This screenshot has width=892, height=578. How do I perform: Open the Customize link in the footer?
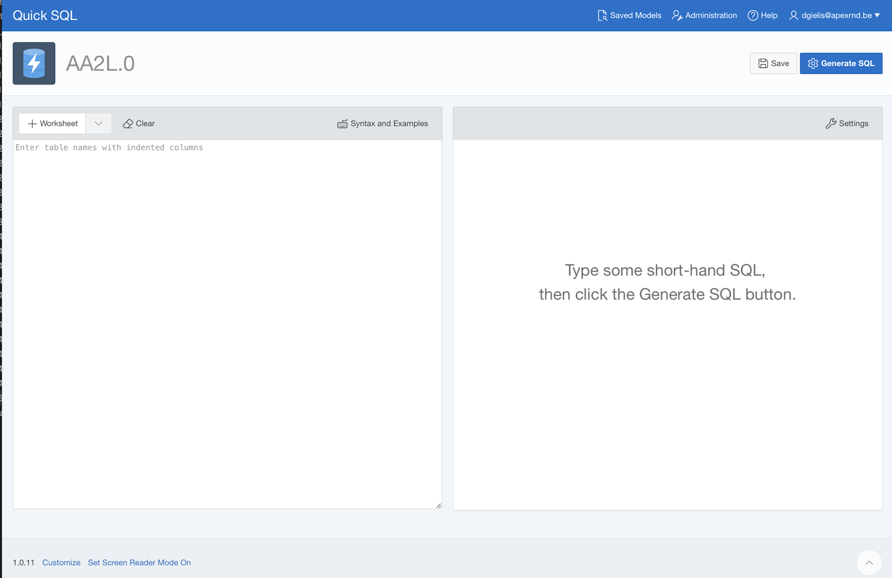pyautogui.click(x=61, y=562)
